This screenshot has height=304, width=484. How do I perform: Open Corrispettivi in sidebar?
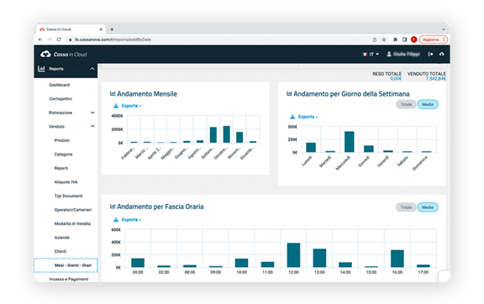tap(60, 99)
